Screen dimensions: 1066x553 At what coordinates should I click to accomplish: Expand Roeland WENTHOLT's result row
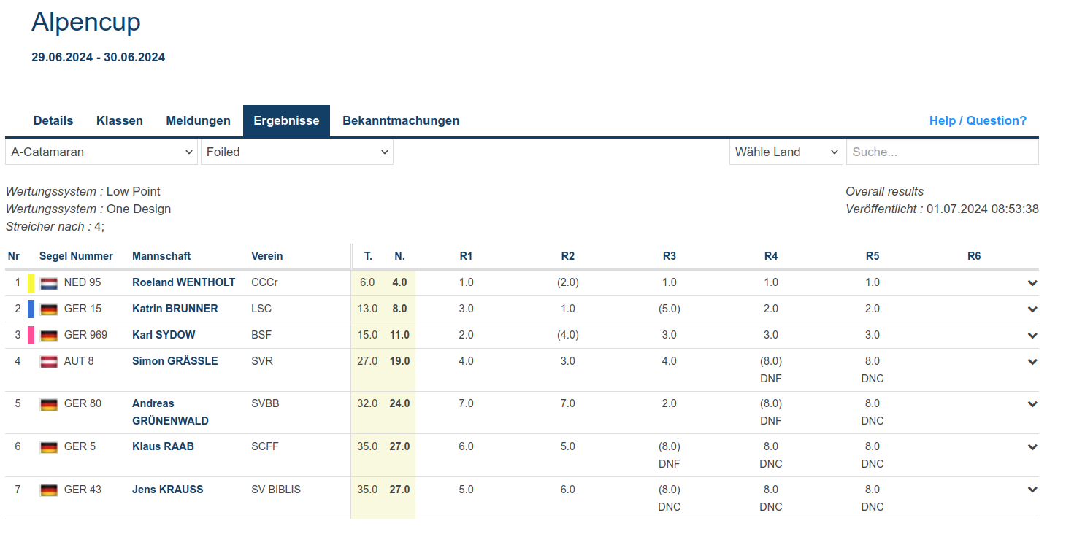click(x=1032, y=283)
